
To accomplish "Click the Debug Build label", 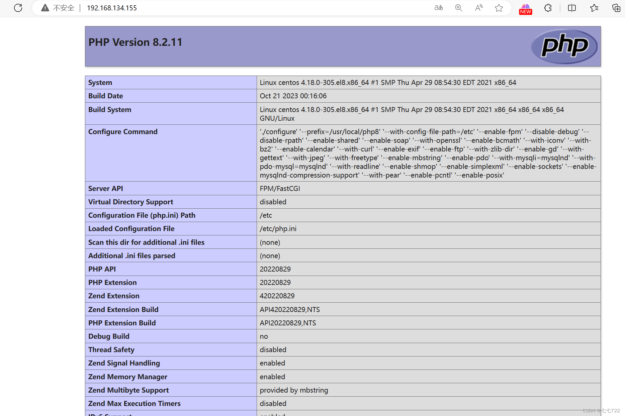I will tap(109, 336).
